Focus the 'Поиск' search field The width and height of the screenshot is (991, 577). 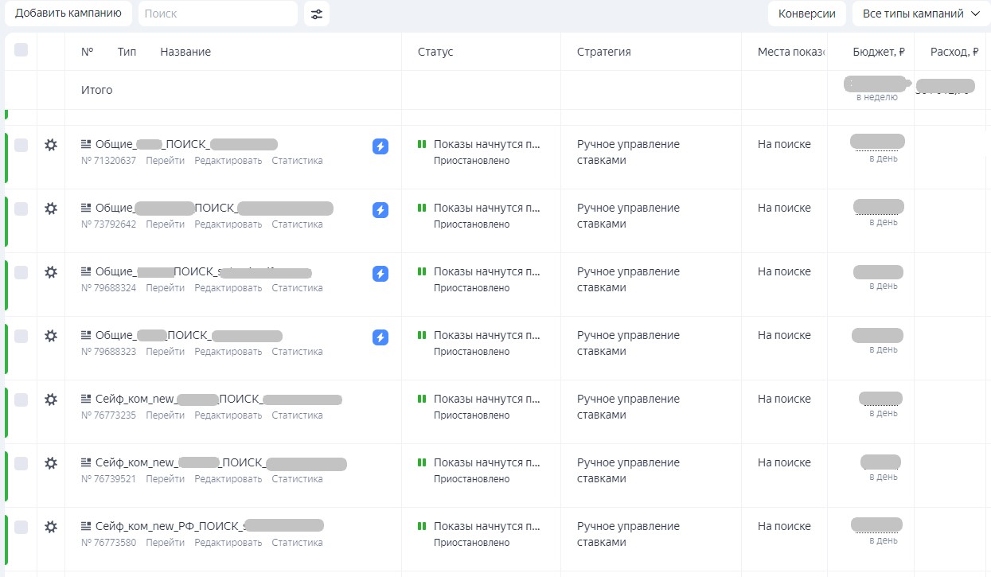(218, 14)
